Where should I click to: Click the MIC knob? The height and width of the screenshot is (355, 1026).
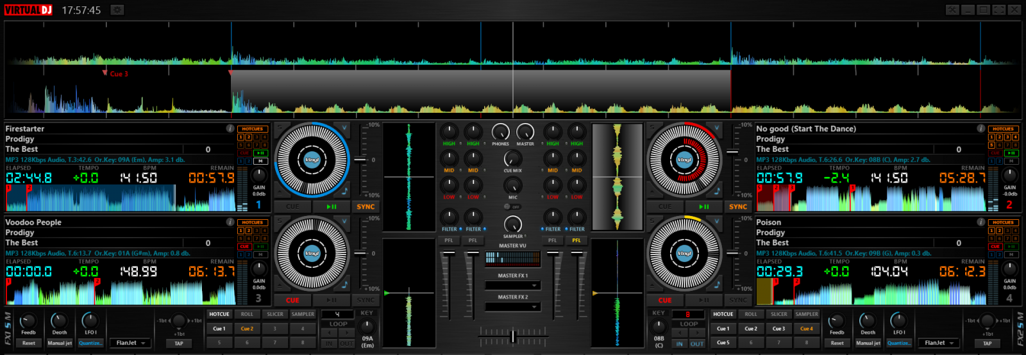(512, 185)
